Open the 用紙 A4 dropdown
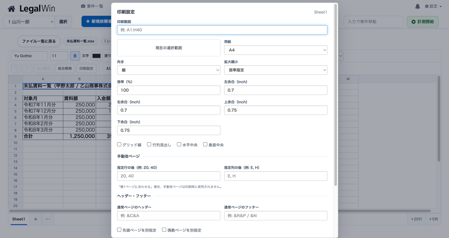 point(276,50)
